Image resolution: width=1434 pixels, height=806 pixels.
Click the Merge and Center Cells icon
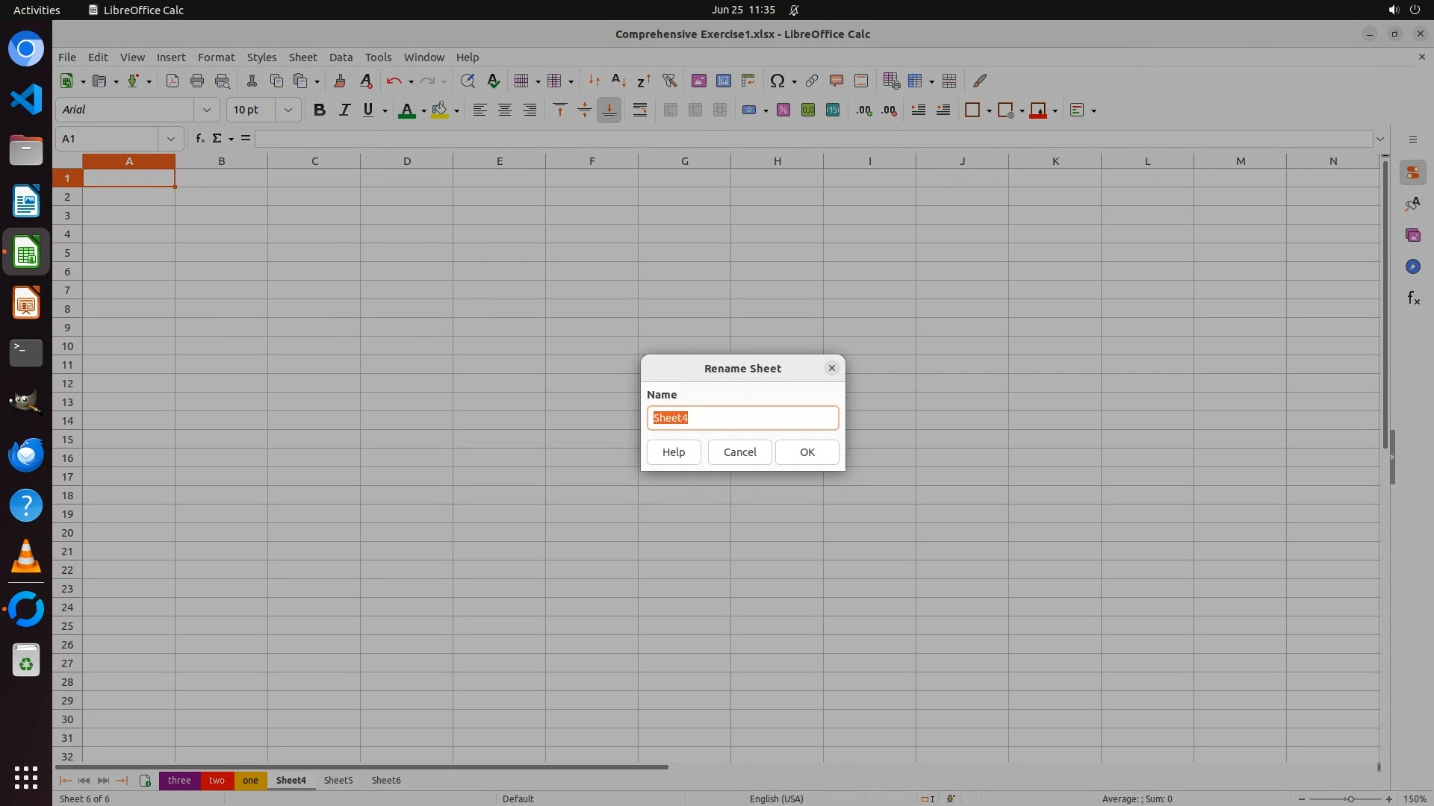[670, 110]
